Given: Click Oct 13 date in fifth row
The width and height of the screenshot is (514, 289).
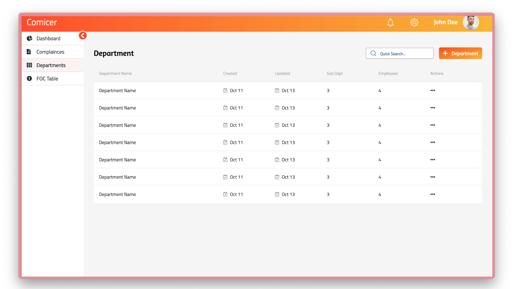Looking at the screenshot, I should [288, 160].
